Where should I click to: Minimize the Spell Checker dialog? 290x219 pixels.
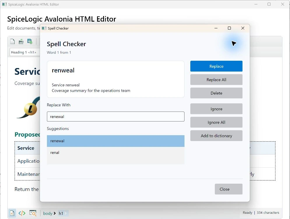[216, 28]
